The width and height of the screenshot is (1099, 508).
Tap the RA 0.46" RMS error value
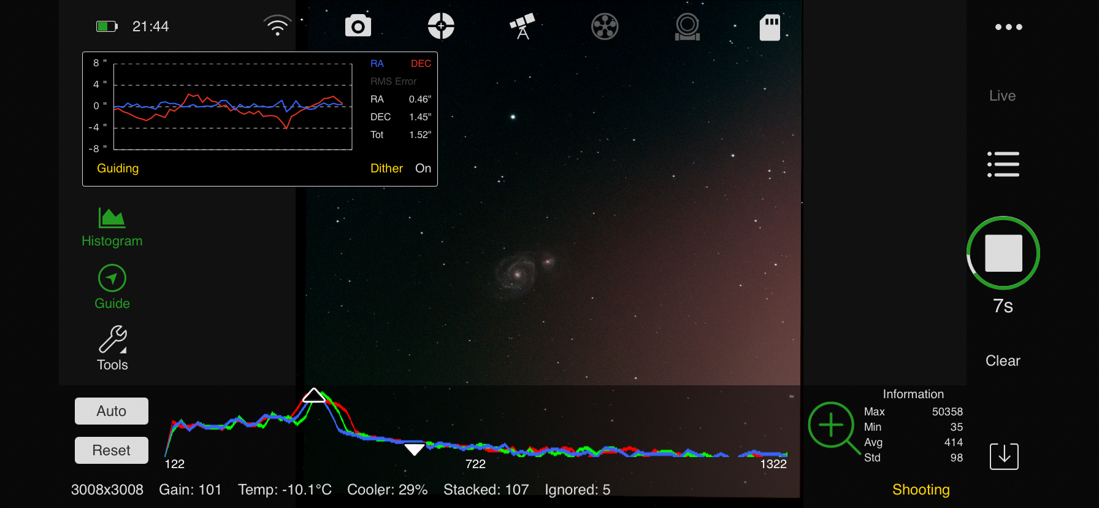tap(420, 99)
